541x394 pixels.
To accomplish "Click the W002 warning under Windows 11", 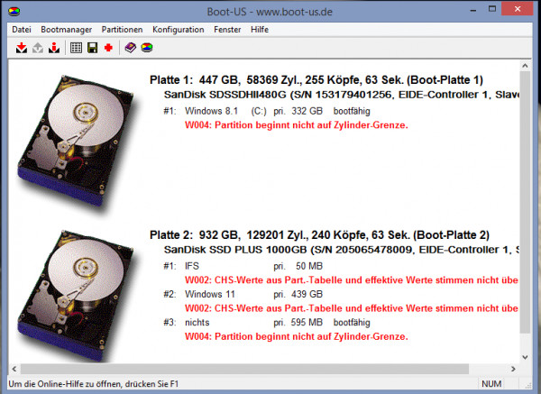I will pos(352,308).
